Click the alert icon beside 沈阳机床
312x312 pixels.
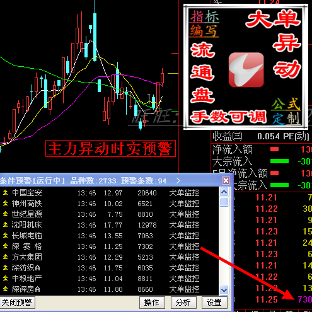[5, 224]
